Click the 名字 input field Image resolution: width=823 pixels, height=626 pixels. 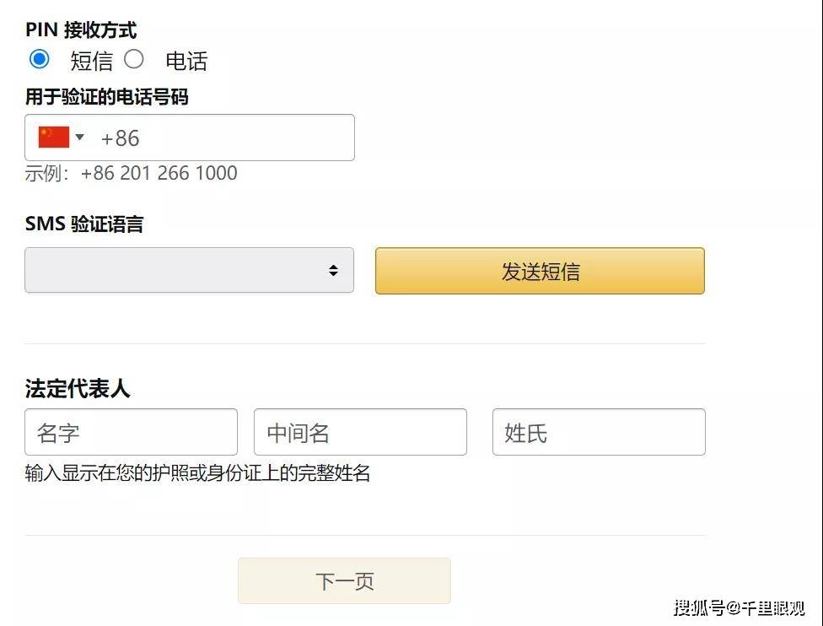tap(131, 431)
